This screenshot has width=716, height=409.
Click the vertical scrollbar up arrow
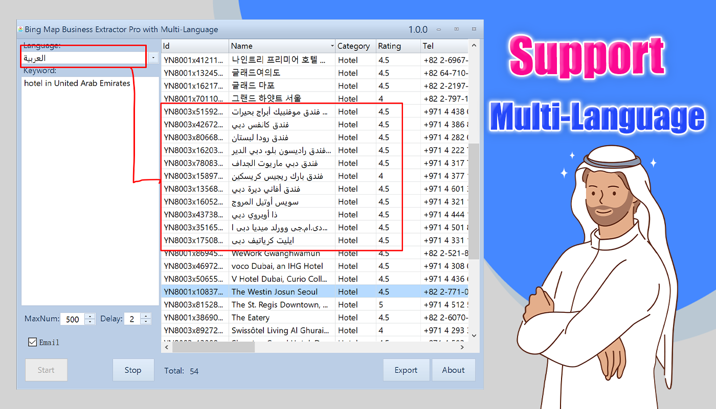click(x=474, y=46)
